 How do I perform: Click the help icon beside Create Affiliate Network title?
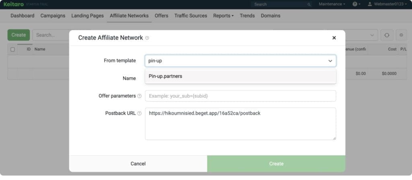pyautogui.click(x=147, y=38)
